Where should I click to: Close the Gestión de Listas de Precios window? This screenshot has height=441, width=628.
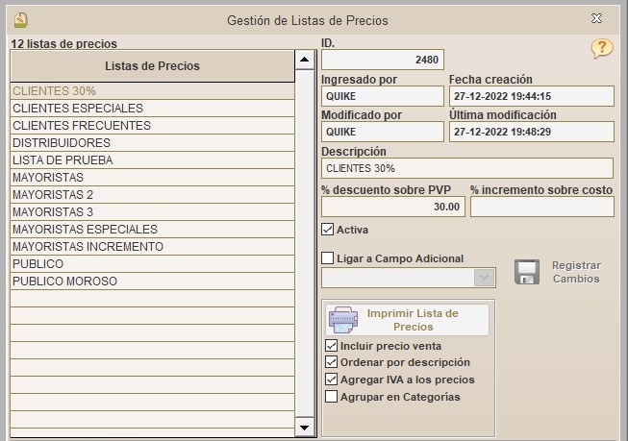(596, 18)
